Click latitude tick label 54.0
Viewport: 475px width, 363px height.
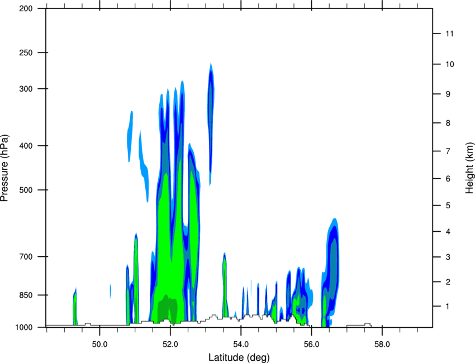pos(241,345)
